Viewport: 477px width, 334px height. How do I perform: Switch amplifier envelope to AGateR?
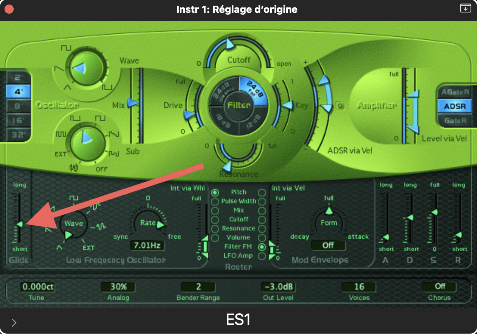(x=454, y=92)
